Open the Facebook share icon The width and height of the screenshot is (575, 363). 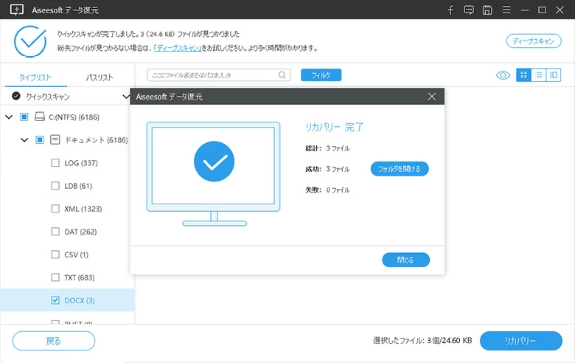click(450, 10)
